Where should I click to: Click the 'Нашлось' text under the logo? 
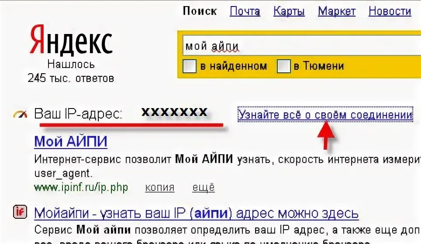click(71, 64)
